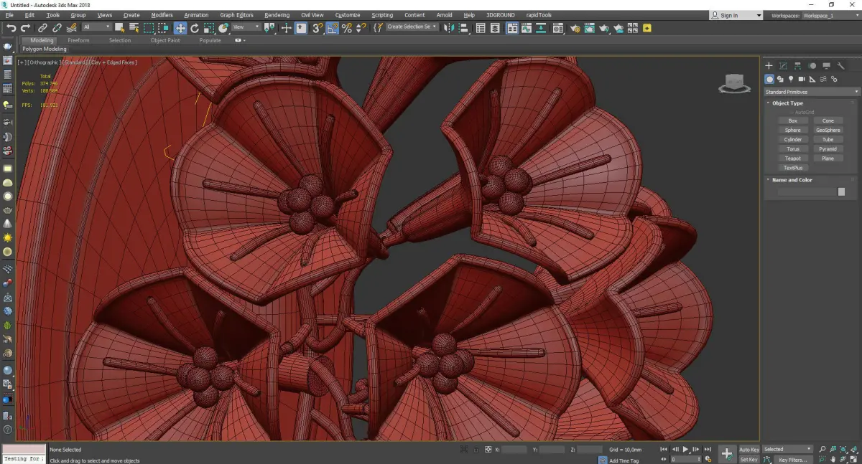
Task: Open the Modify tab in command panel
Action: pos(783,66)
